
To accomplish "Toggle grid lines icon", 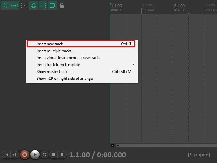I will 43,6.
